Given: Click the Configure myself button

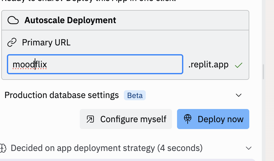Looking at the screenshot, I should click(126, 119).
